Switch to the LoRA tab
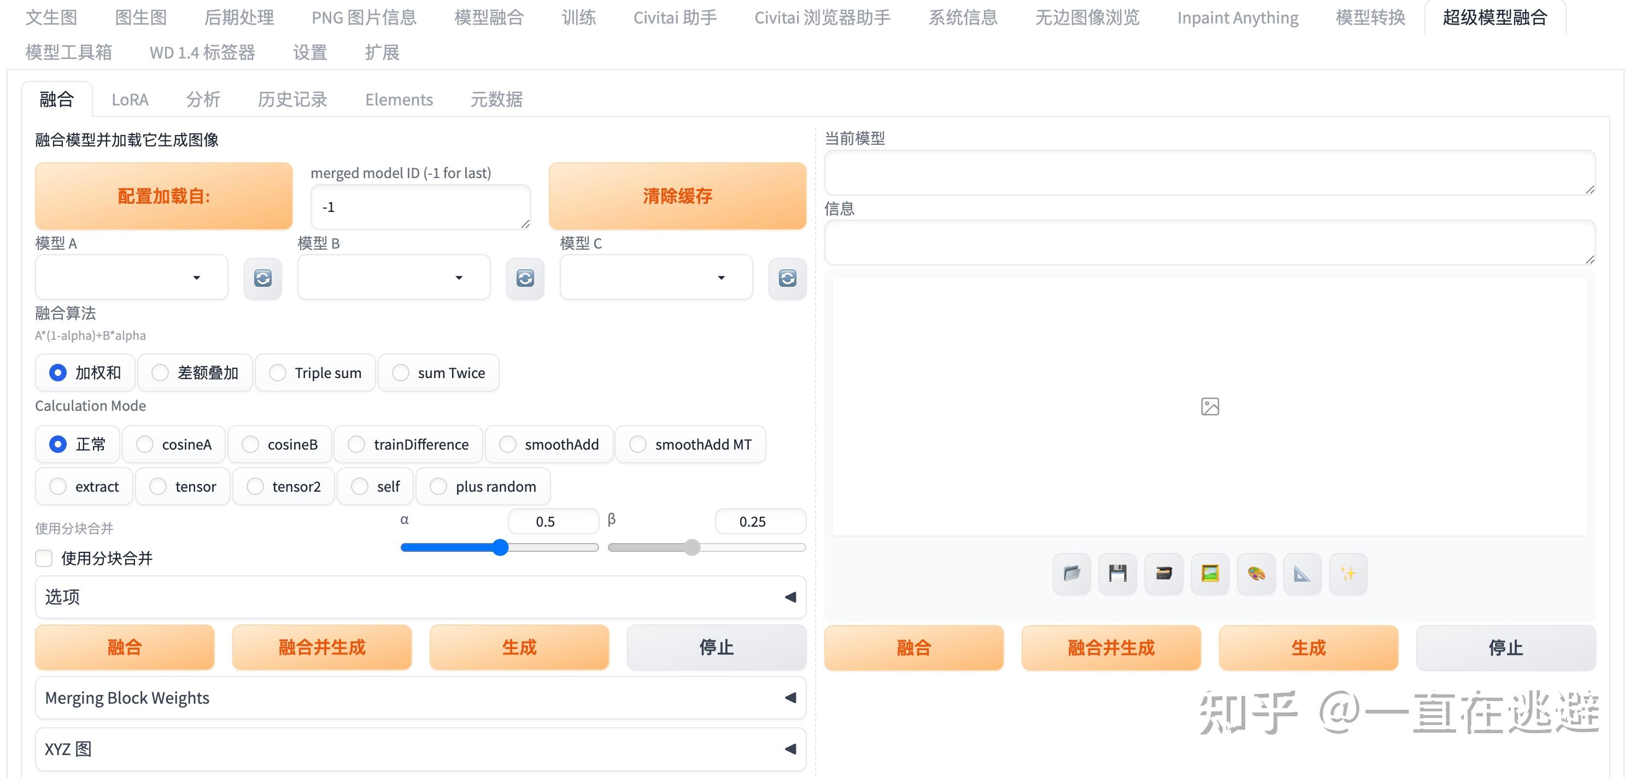The width and height of the screenshot is (1641, 778). coord(130,99)
